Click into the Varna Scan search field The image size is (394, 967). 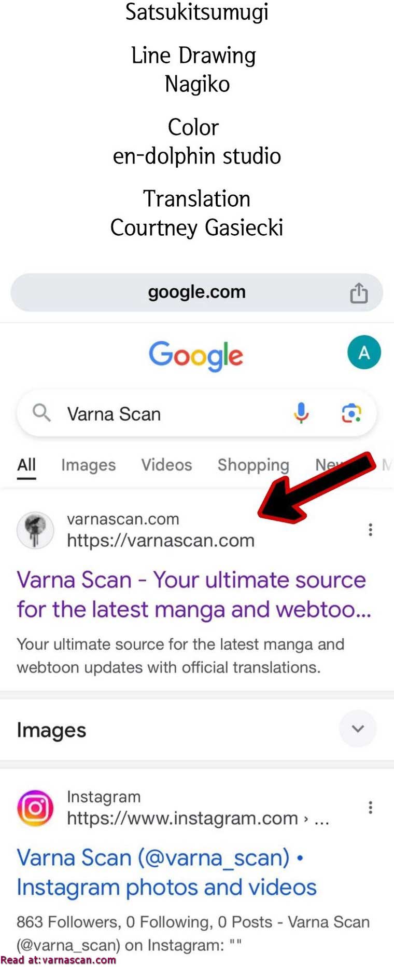click(196, 413)
